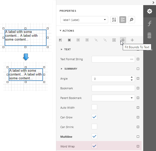The height and width of the screenshot is (151, 156).
Task: Click the Word Wrap row property marker
Action: pos(138,146)
